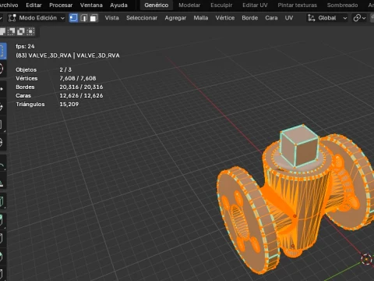Click the transform orientation axes icon
374x281 pixels.
[311, 18]
